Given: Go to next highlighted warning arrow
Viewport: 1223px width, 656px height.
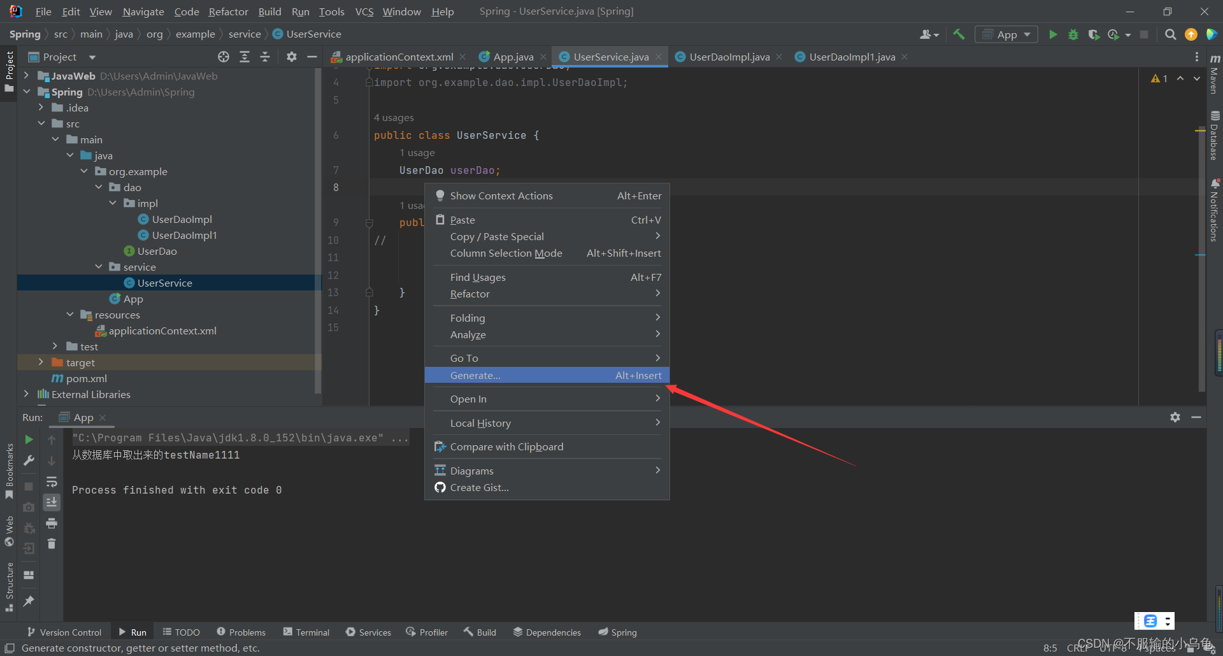Looking at the screenshot, I should pos(1197,78).
